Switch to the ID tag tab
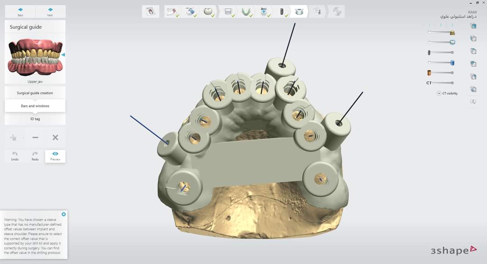This screenshot has width=487, height=264. 35,119
